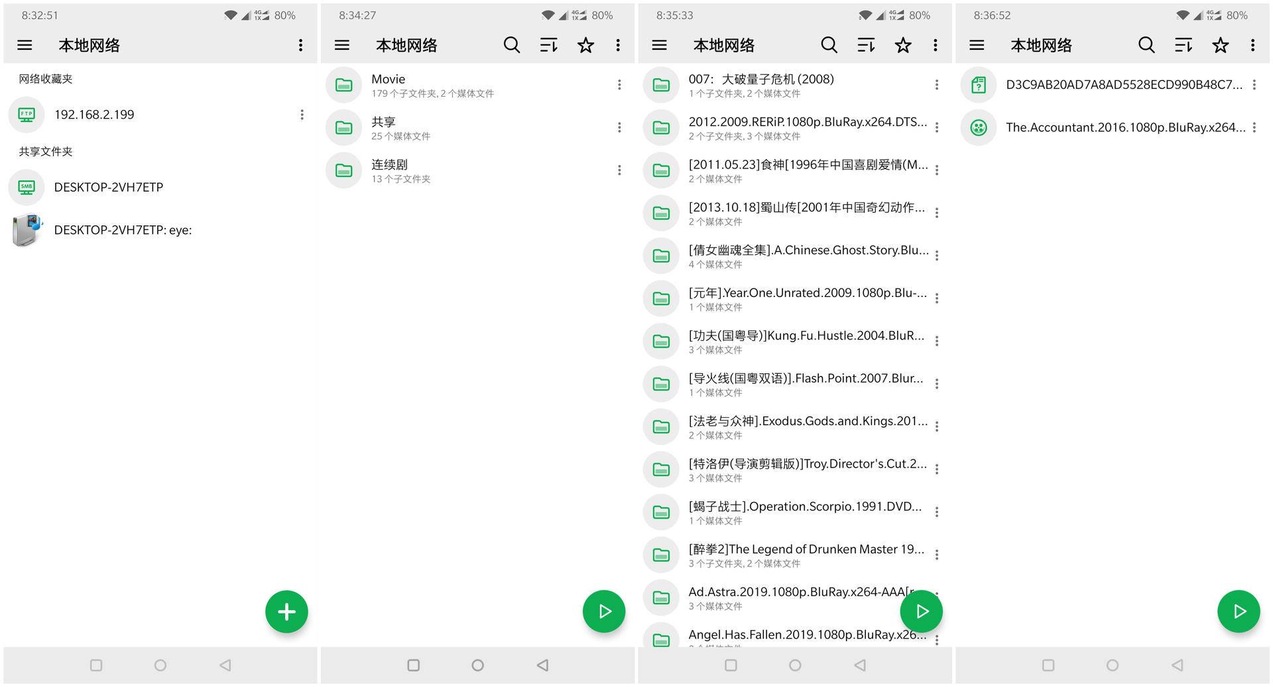Image resolution: width=1273 pixels, height=687 pixels.
Task: Open the DESKTOP-2VH7ETP: eye: share
Action: tap(123, 230)
